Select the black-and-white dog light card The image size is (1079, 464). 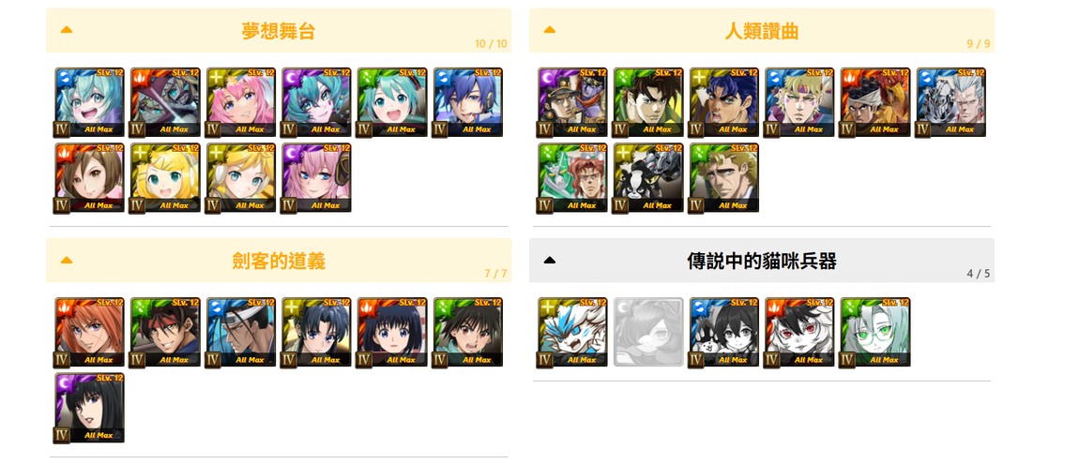point(648,177)
